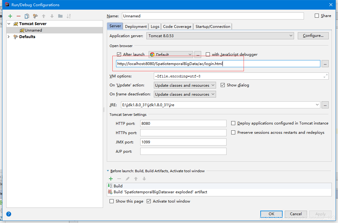
Task: Collapse the Before launch section
Action: (108, 171)
